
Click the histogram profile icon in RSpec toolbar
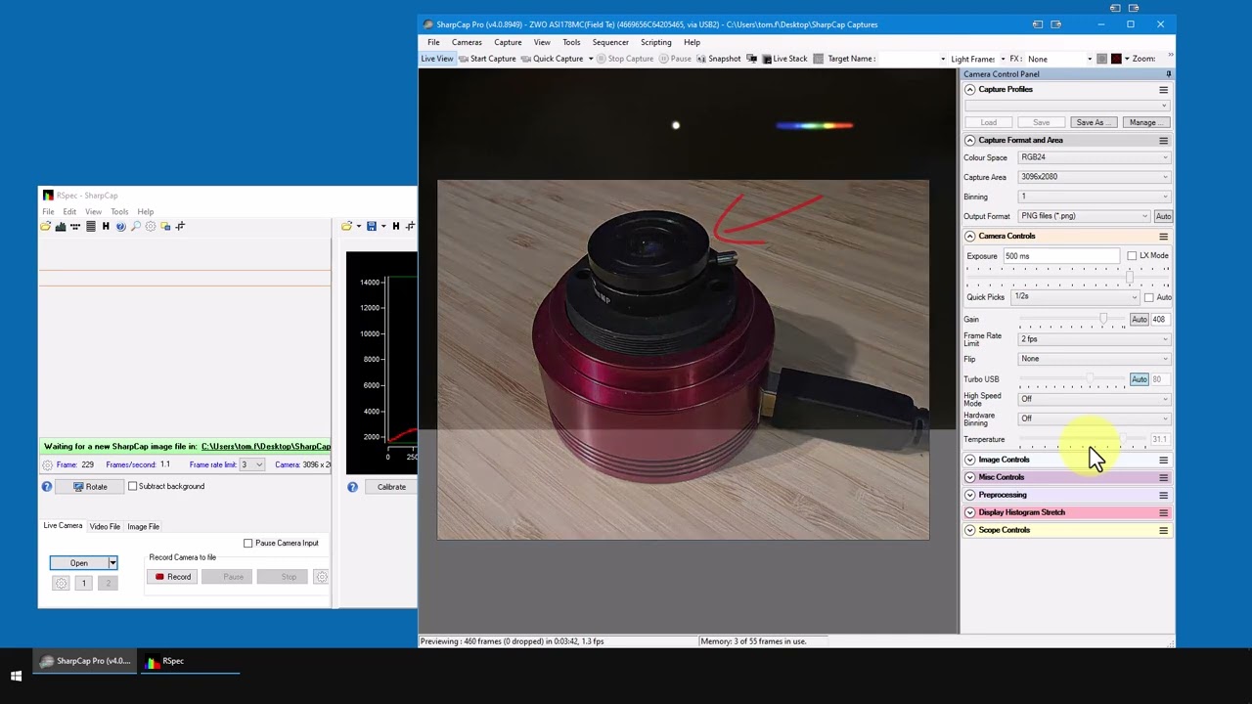pyautogui.click(x=60, y=226)
